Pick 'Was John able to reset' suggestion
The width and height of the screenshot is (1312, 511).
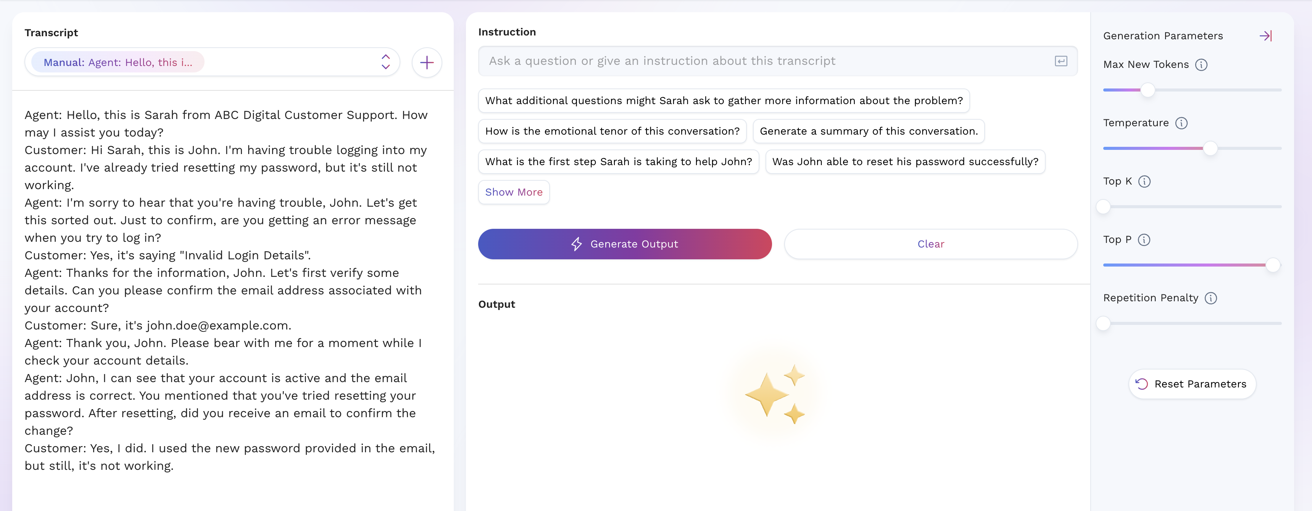904,162
